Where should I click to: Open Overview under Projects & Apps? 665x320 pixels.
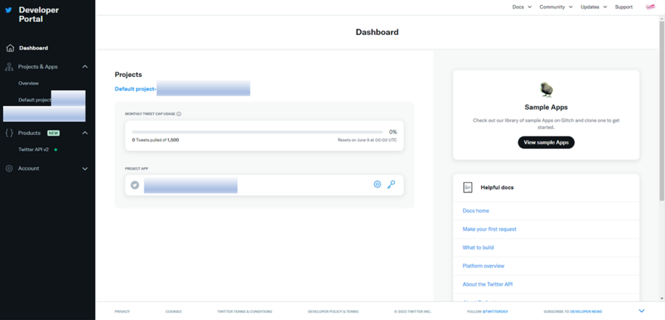point(28,83)
